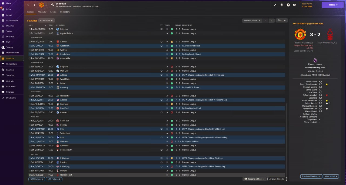The width and height of the screenshot is (346, 185).
Task: Toggle the selector for the Everton 4/5/2024 fixture
Action: click(29, 162)
